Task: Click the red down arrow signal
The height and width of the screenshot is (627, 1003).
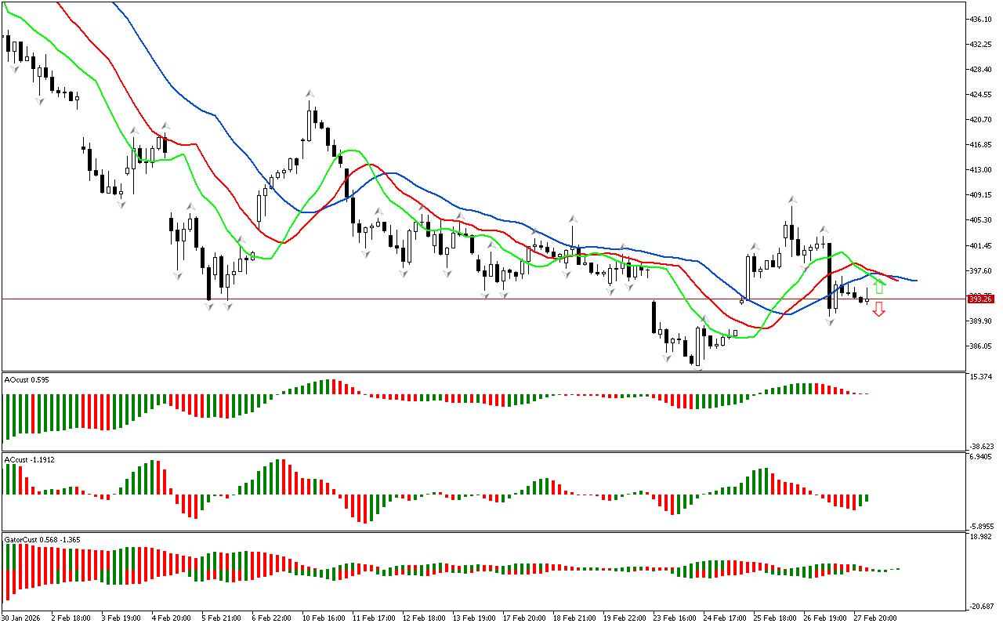Action: point(879,310)
